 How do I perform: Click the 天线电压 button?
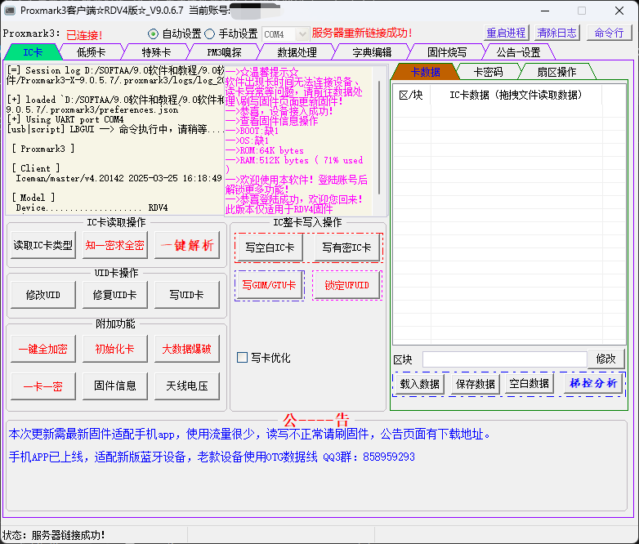coord(187,386)
